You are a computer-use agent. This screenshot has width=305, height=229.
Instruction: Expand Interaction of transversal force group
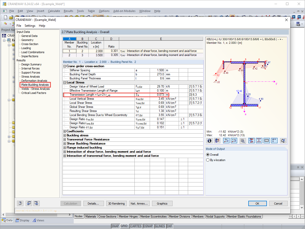coord(65,156)
